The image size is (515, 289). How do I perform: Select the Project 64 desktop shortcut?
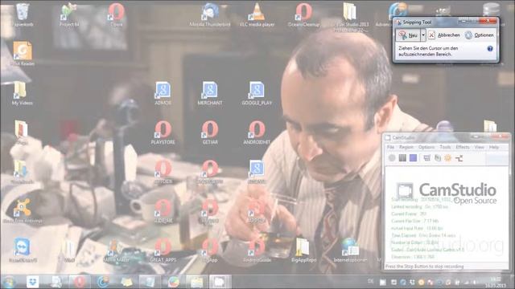point(69,14)
